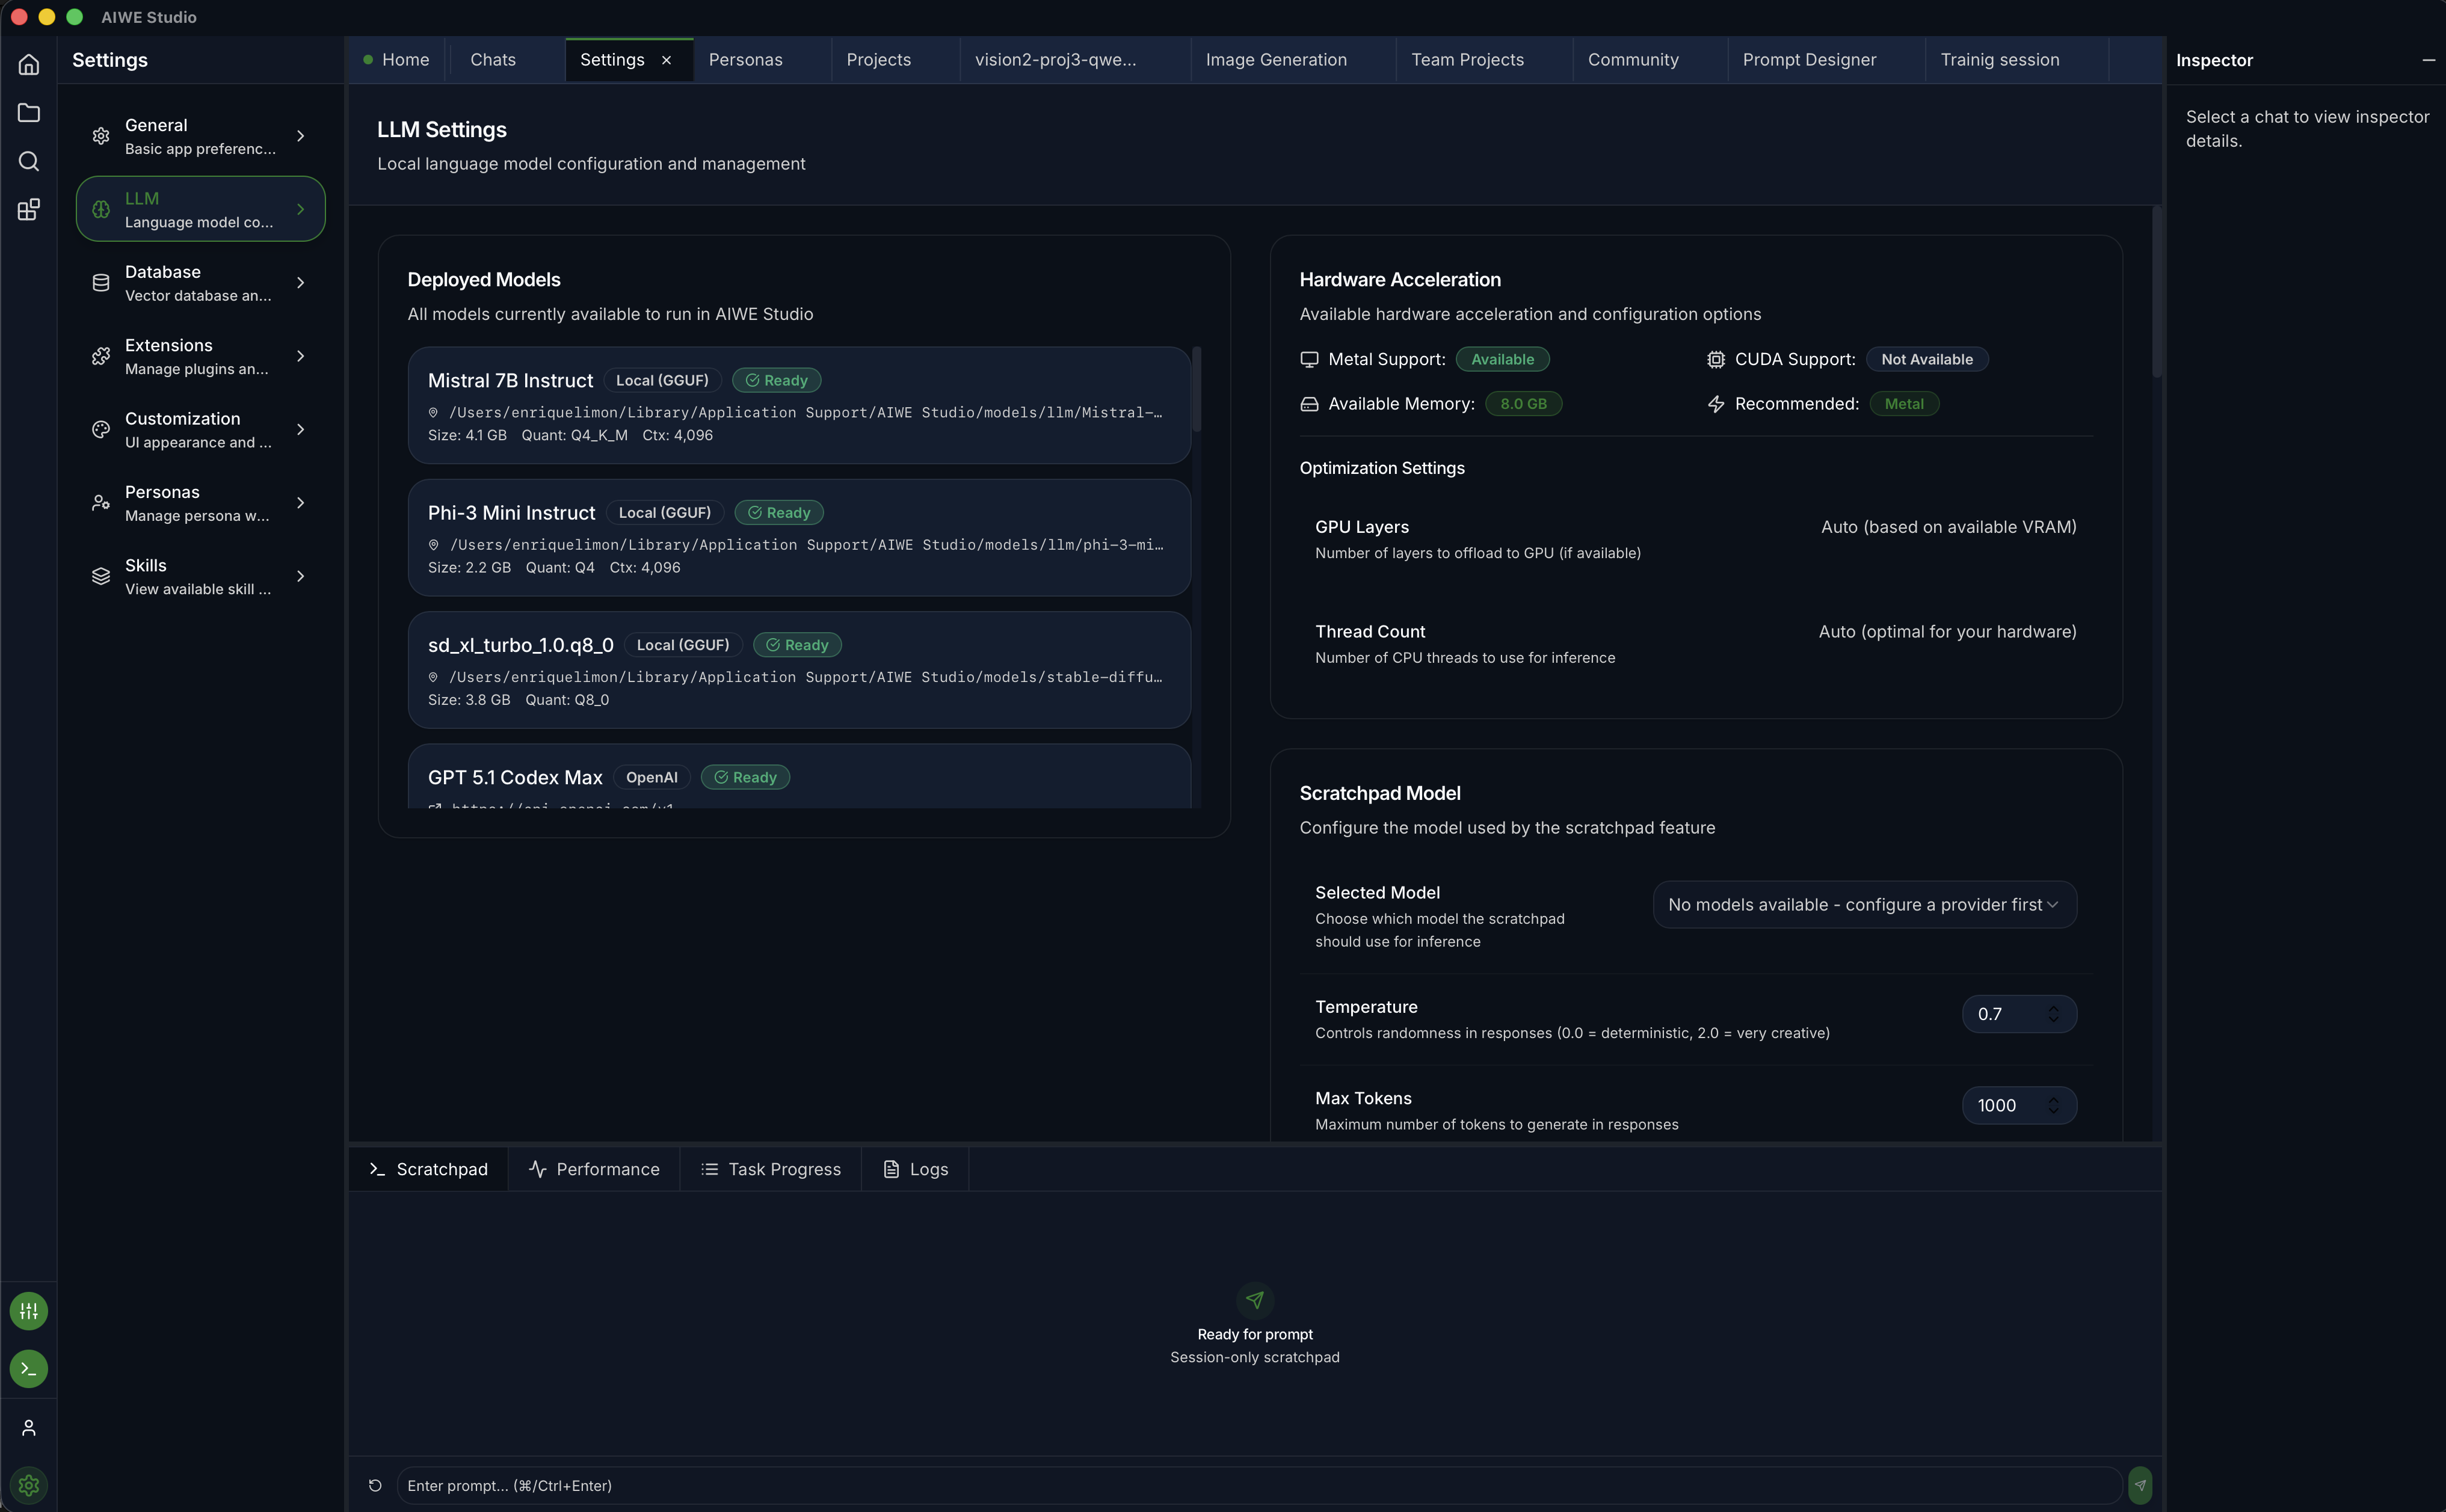Open the user profile icon in left rail
This screenshot has height=1512, width=2446.
click(x=29, y=1427)
